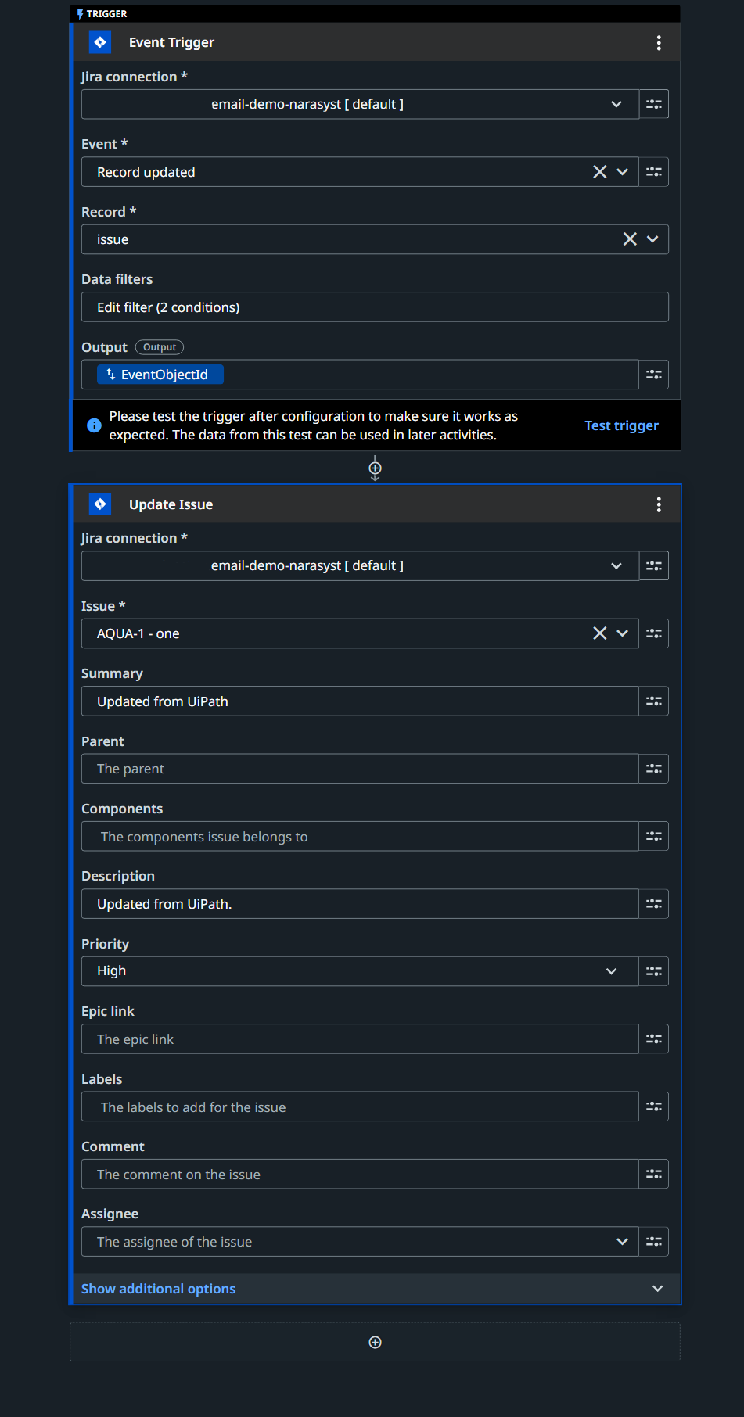Image resolution: width=744 pixels, height=1417 pixels.
Task: Click the Summary input field
Action: pos(360,701)
